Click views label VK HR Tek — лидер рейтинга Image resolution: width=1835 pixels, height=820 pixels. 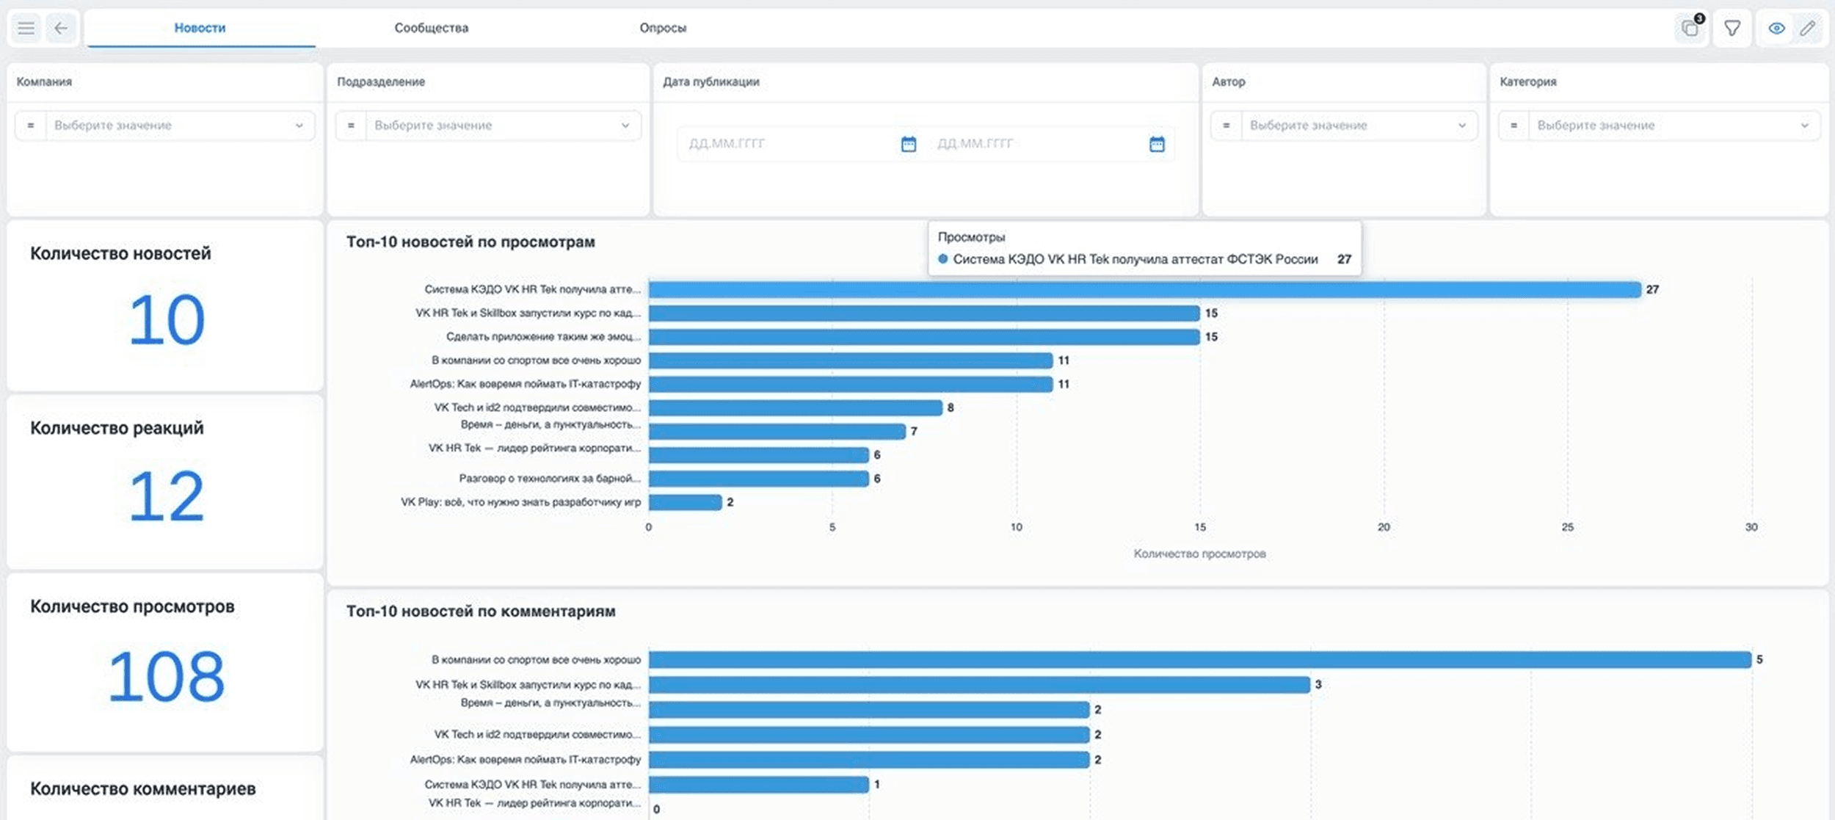[x=534, y=449]
